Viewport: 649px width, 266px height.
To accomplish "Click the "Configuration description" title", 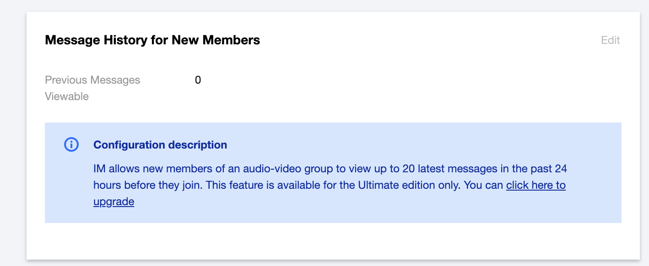I will pos(160,145).
